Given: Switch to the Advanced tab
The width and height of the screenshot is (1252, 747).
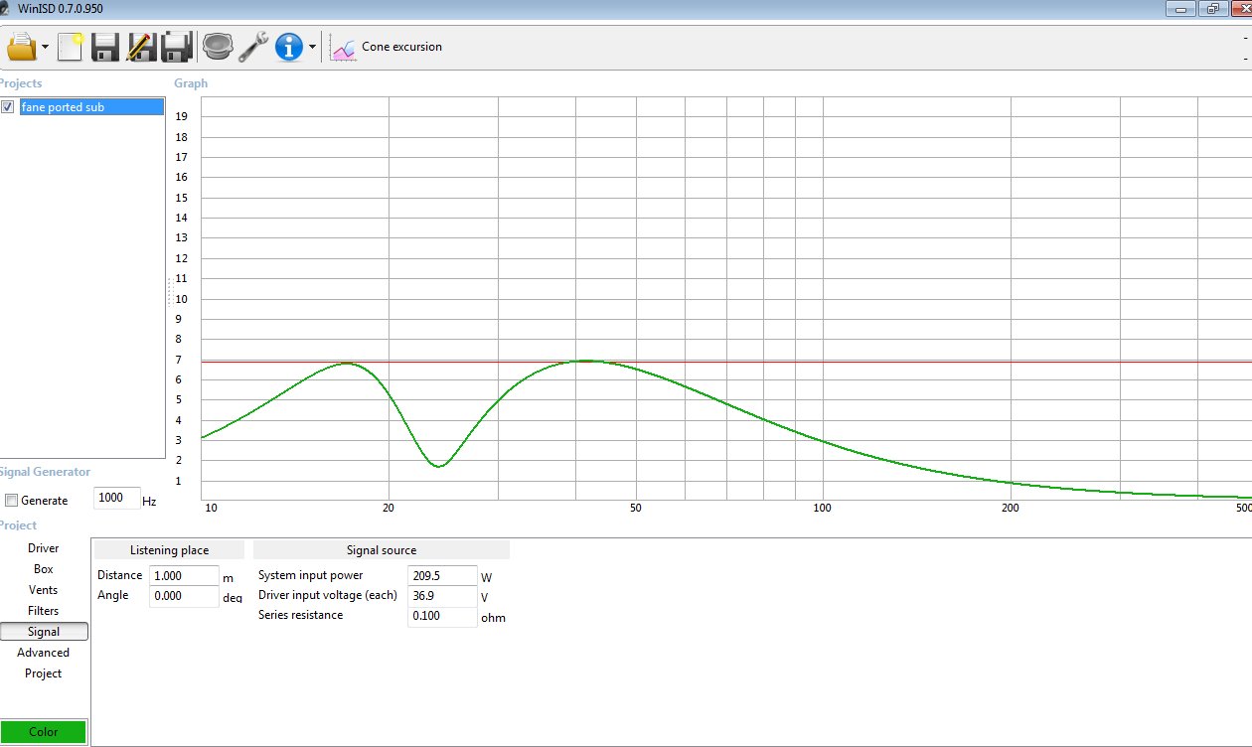Looking at the screenshot, I should coord(44,653).
